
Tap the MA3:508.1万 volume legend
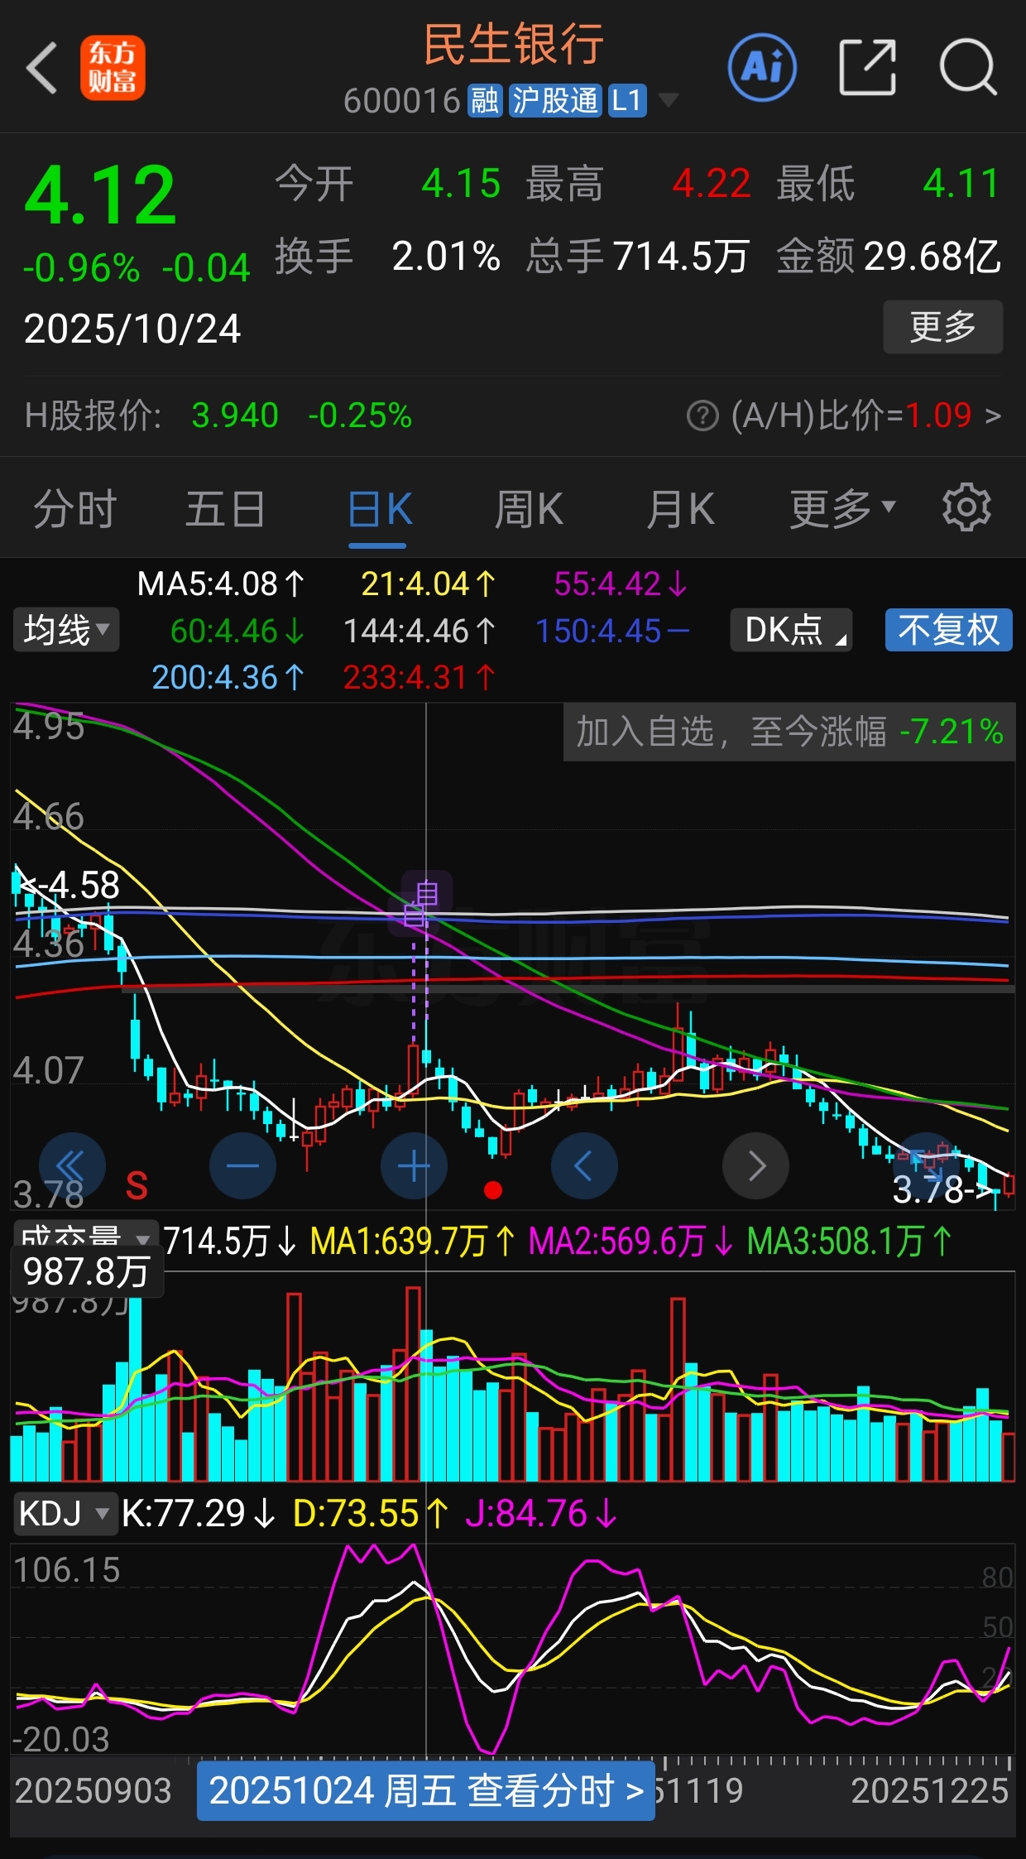tap(849, 1242)
